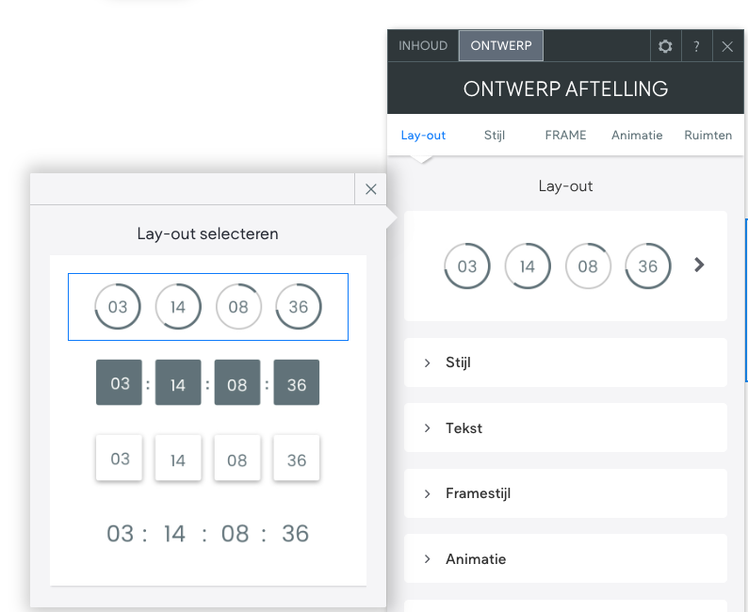Open settings gear in panel header

click(x=665, y=46)
